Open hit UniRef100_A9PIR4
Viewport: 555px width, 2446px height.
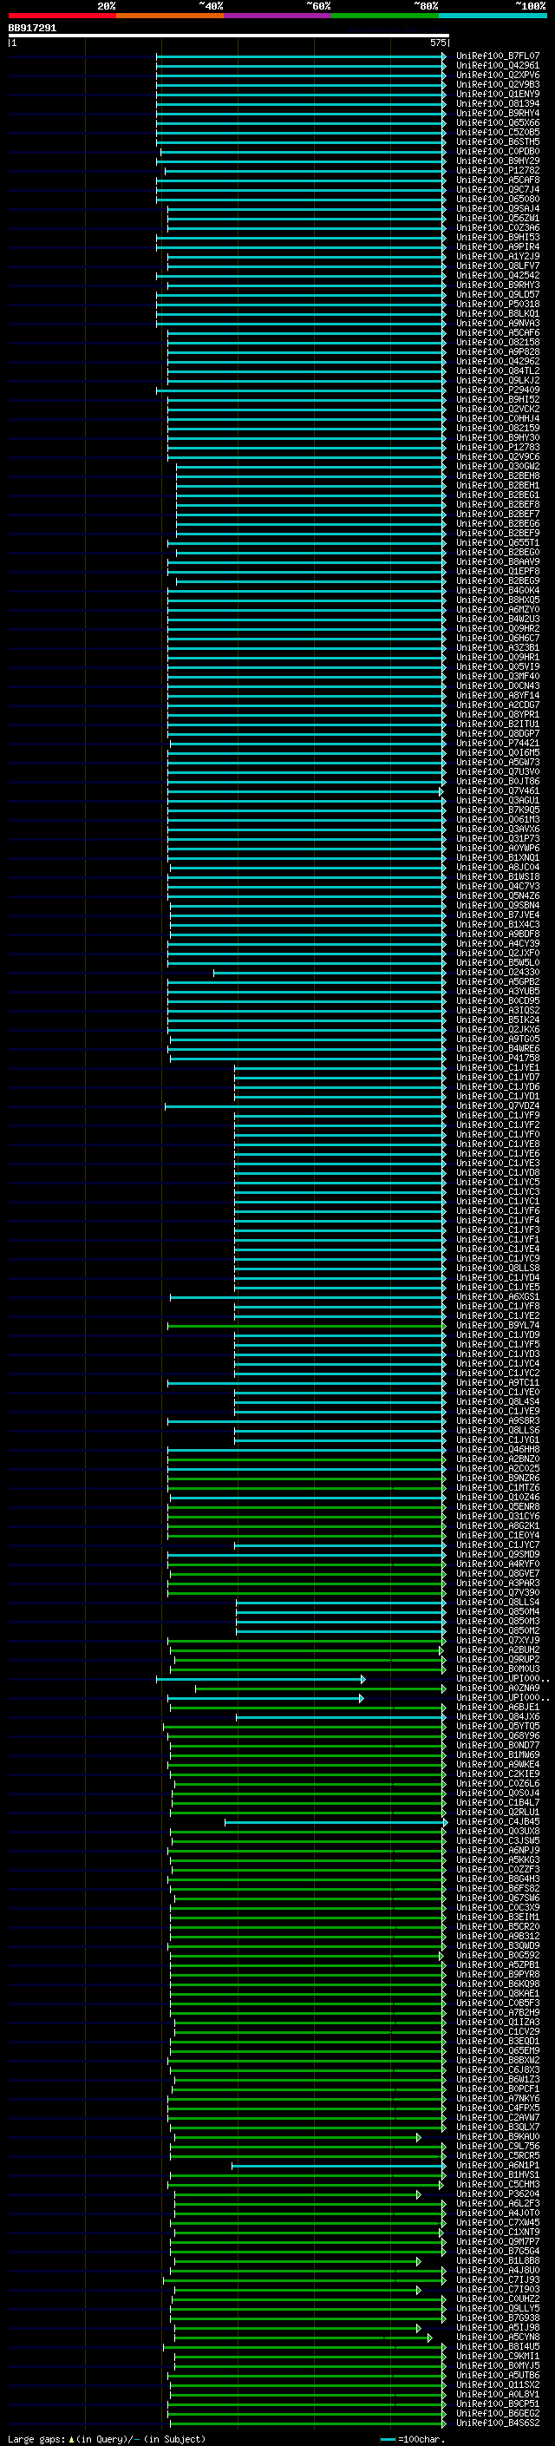(498, 247)
